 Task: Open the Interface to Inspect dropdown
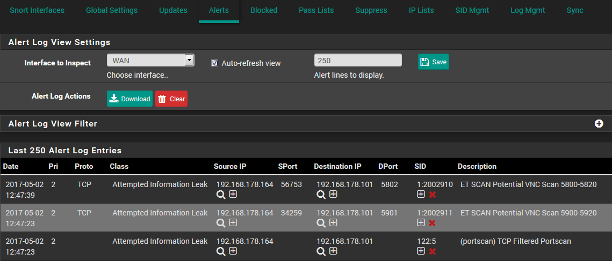coord(150,60)
